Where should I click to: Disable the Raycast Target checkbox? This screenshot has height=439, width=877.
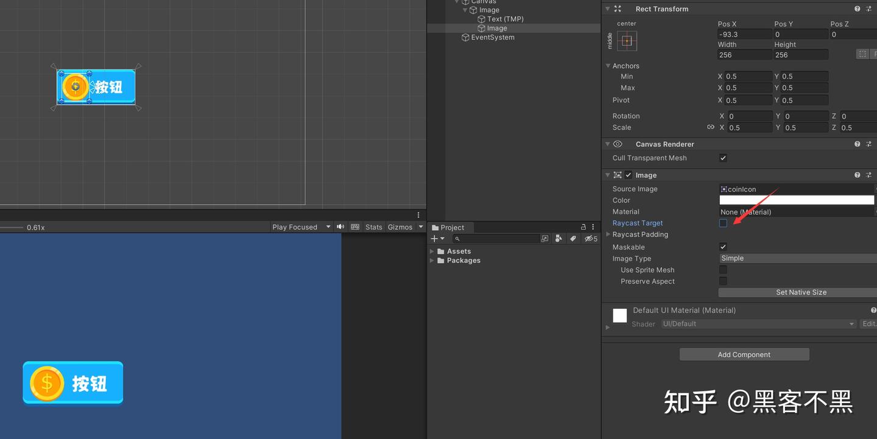723,223
